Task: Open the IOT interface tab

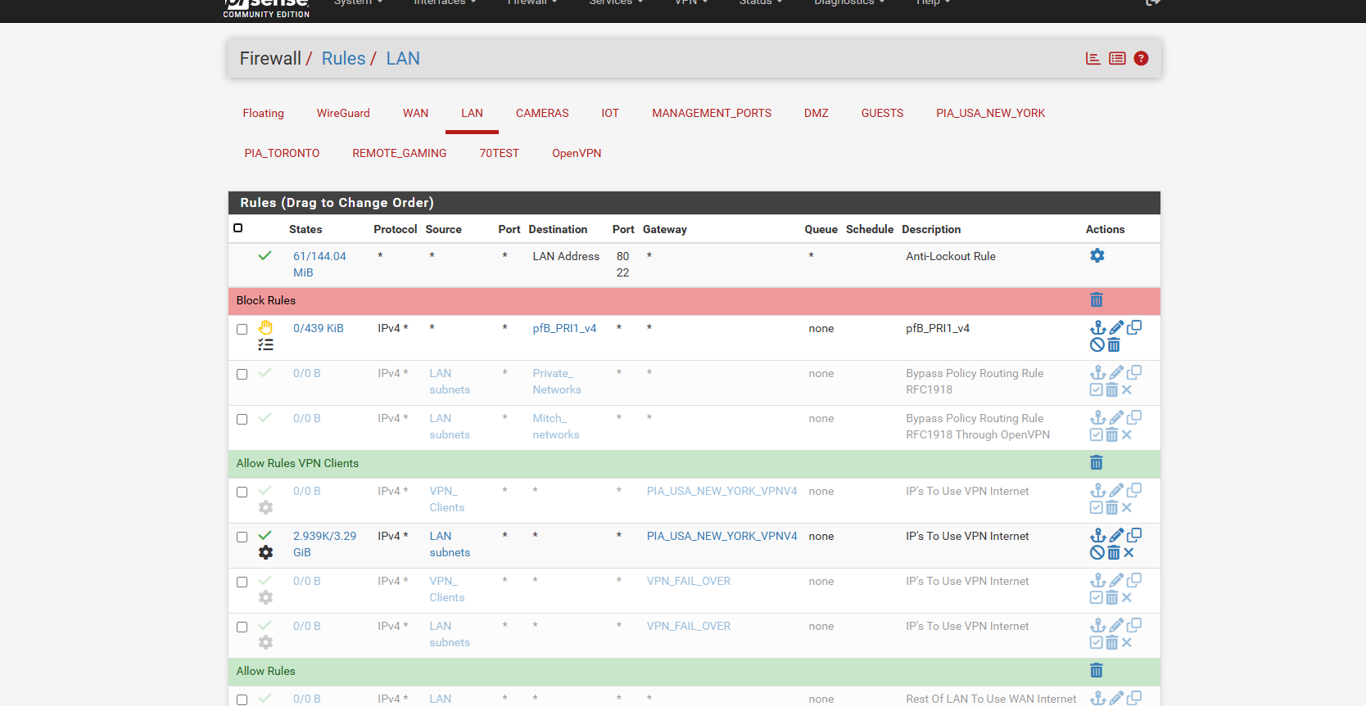Action: click(610, 113)
